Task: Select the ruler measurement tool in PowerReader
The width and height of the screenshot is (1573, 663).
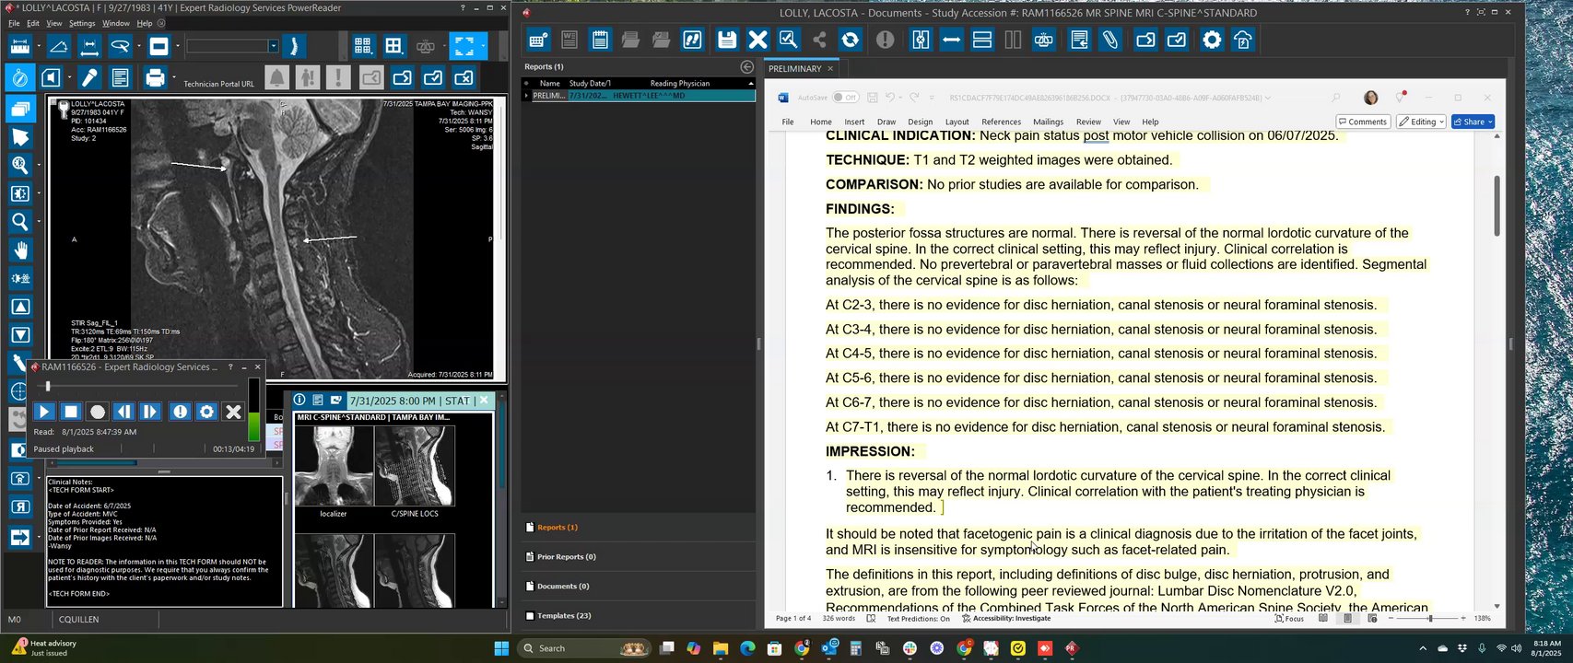Action: click(x=20, y=46)
